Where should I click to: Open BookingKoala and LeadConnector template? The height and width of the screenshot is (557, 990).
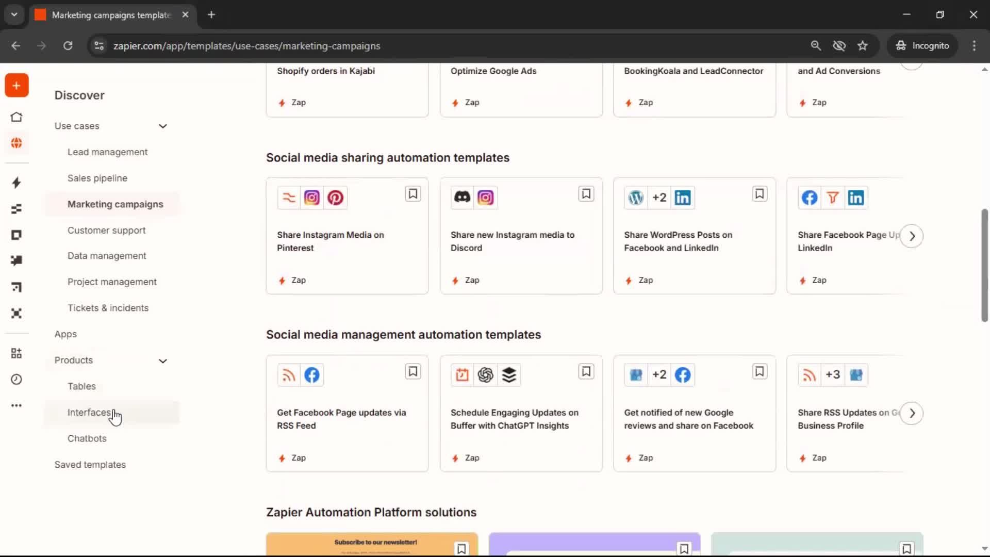tap(694, 71)
